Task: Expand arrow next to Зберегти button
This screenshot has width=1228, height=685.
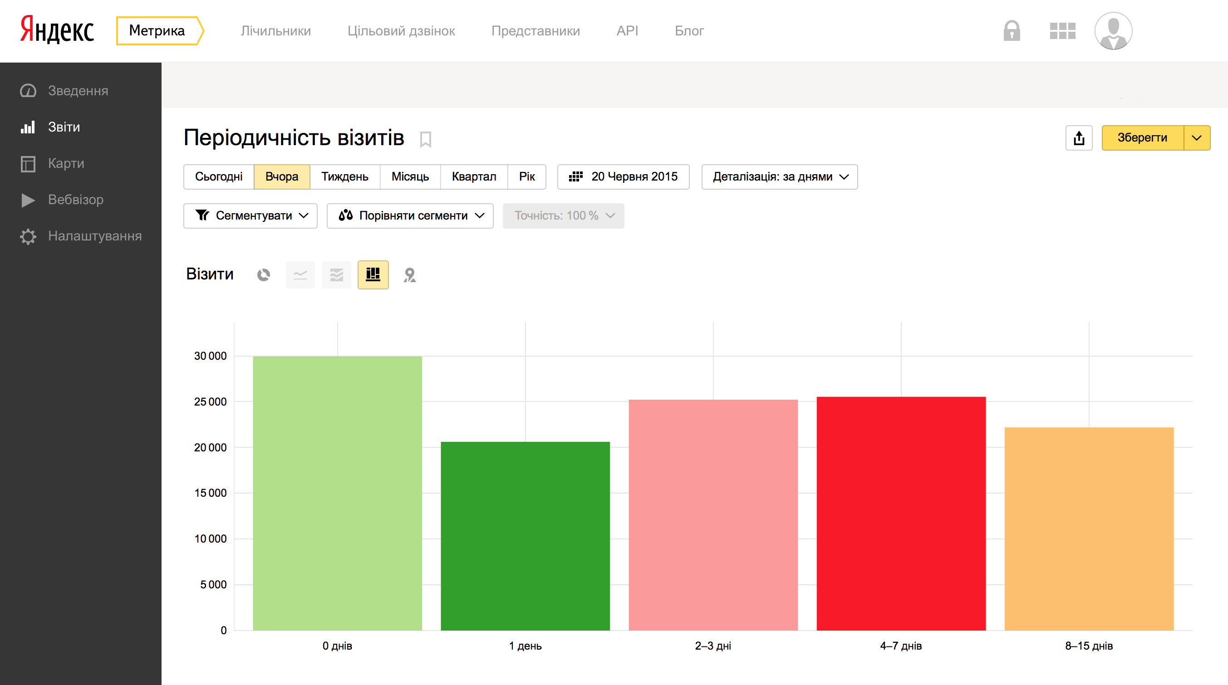Action: tap(1197, 138)
